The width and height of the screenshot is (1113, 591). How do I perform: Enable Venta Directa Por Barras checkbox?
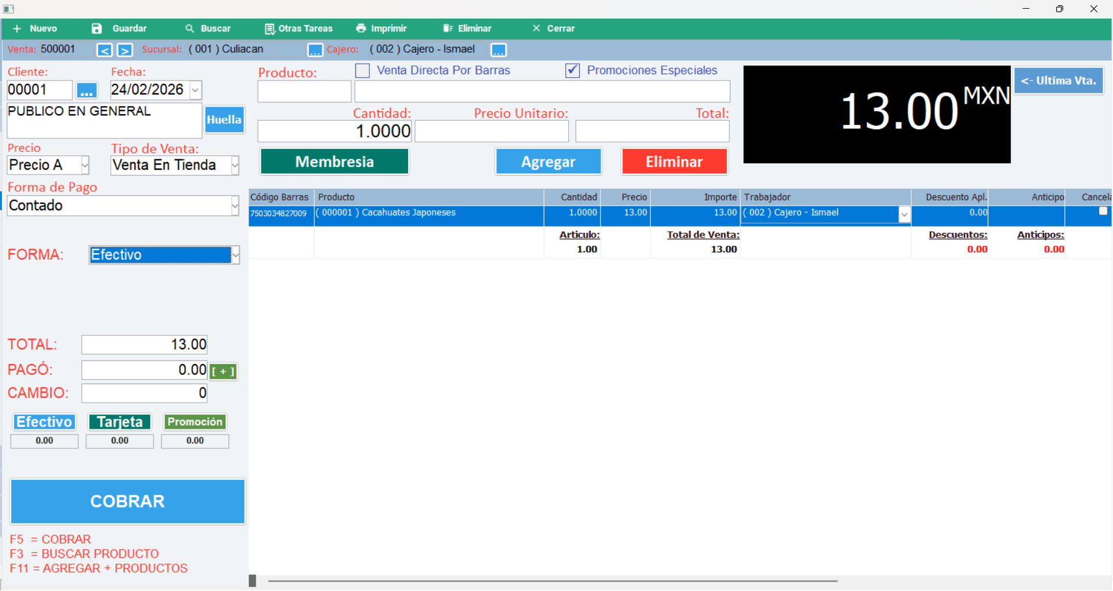click(x=362, y=71)
